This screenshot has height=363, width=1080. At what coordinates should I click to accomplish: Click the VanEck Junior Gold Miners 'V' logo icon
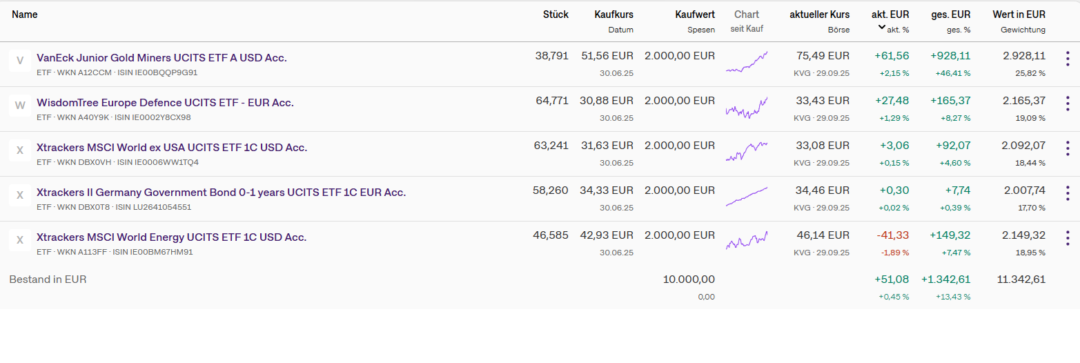19,61
